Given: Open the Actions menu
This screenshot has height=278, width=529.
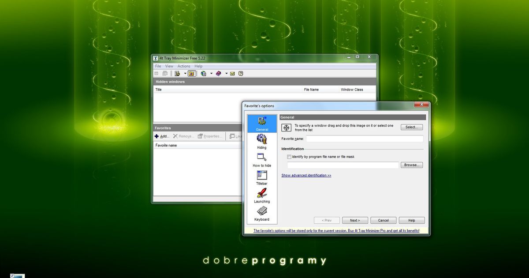Looking at the screenshot, I should (184, 66).
